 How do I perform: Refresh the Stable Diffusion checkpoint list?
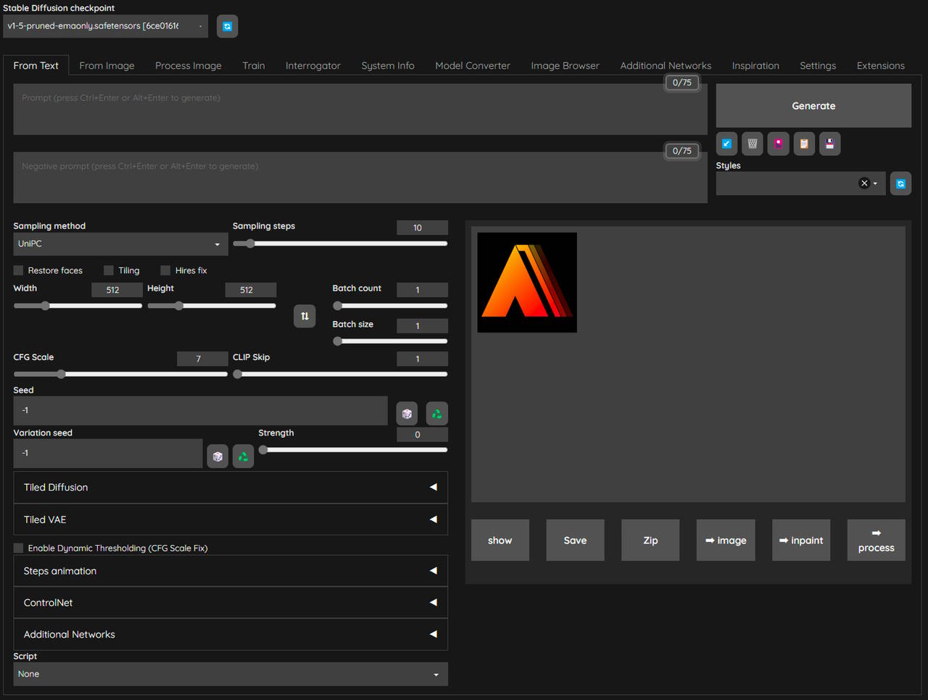227,26
